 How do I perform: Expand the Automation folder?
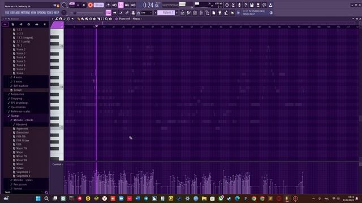click(x=17, y=94)
